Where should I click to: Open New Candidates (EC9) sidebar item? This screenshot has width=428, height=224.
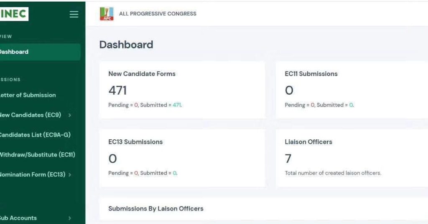point(30,115)
